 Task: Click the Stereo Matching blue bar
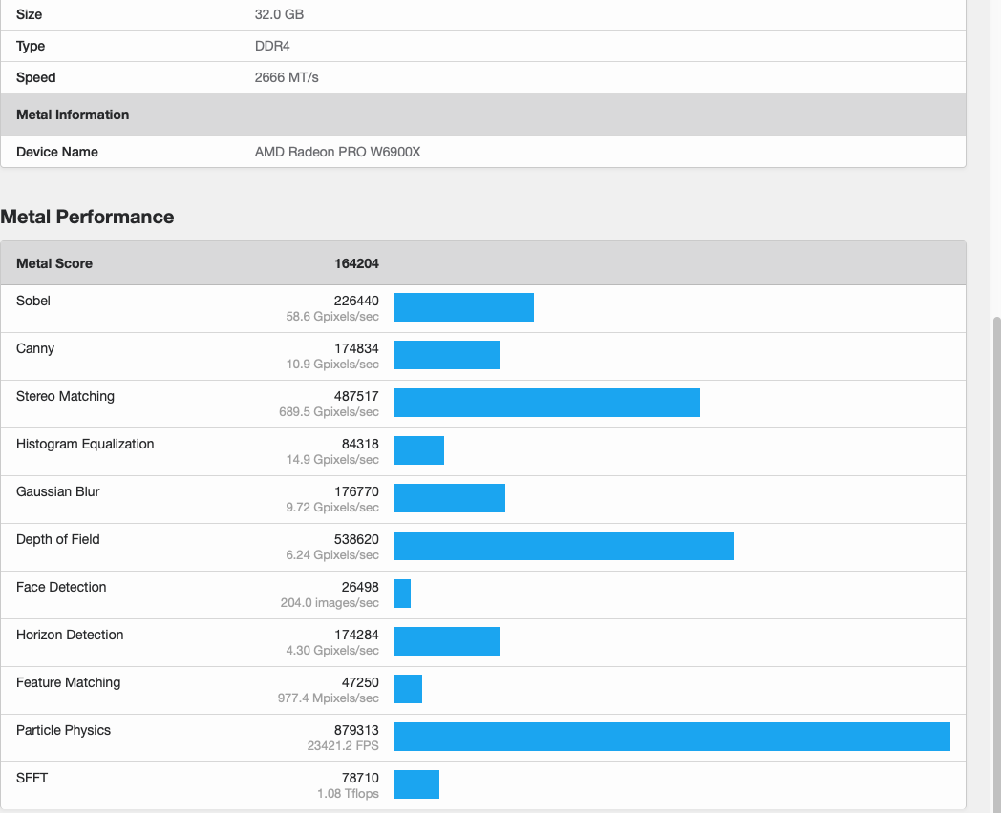point(547,403)
